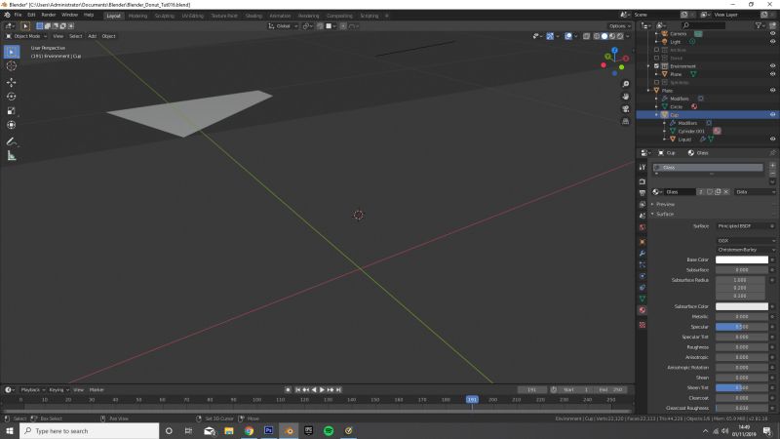Open the Output properties tab
The image size is (780, 439).
coord(643,193)
